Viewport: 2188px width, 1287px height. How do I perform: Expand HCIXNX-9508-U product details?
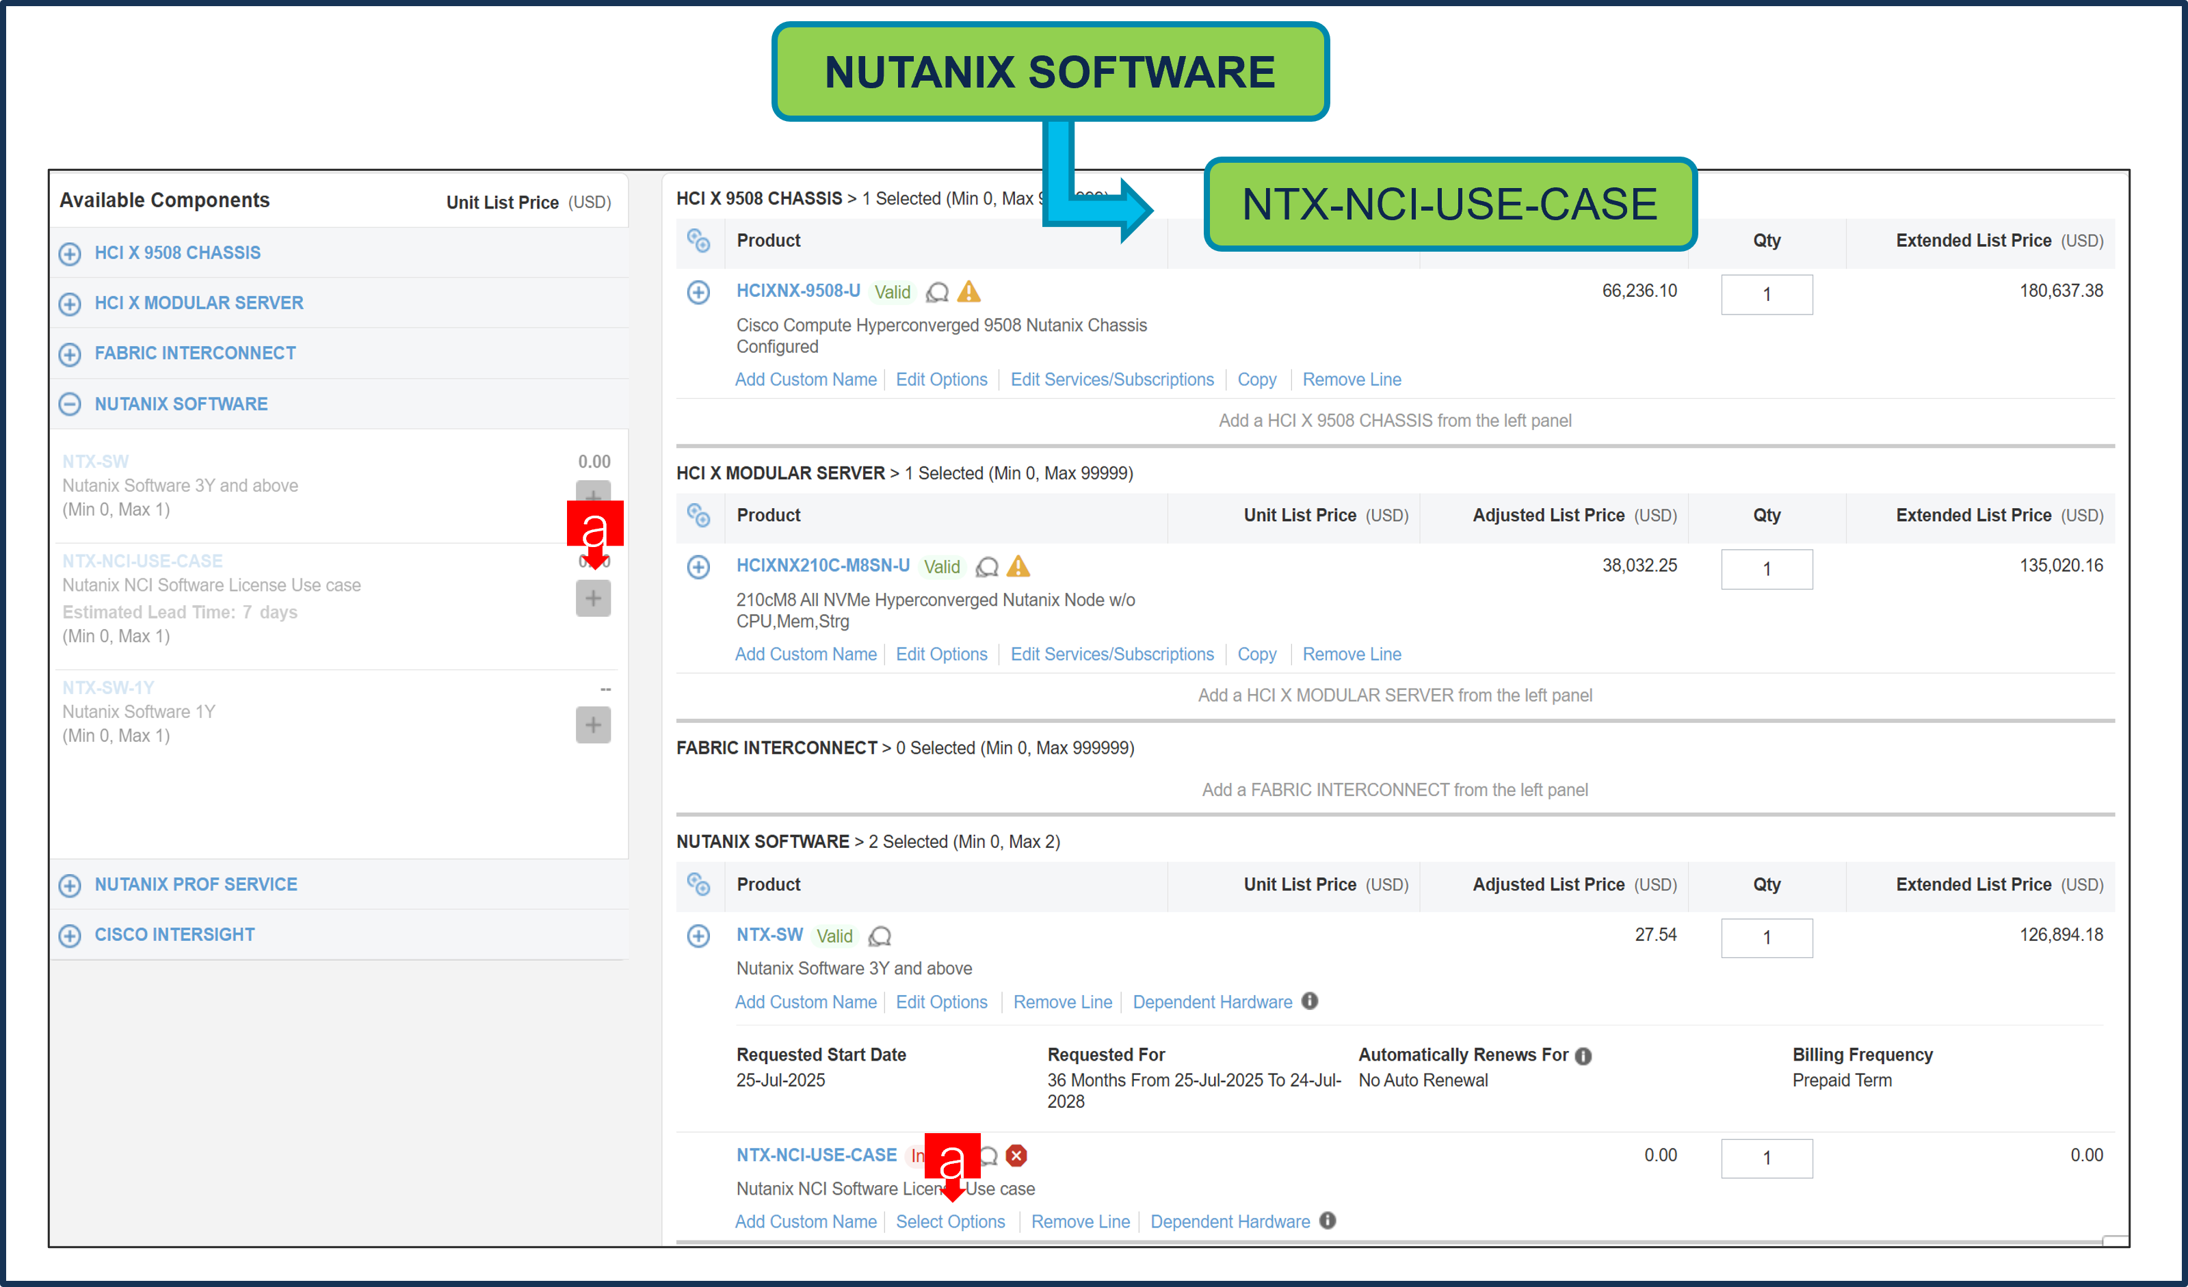click(x=699, y=293)
